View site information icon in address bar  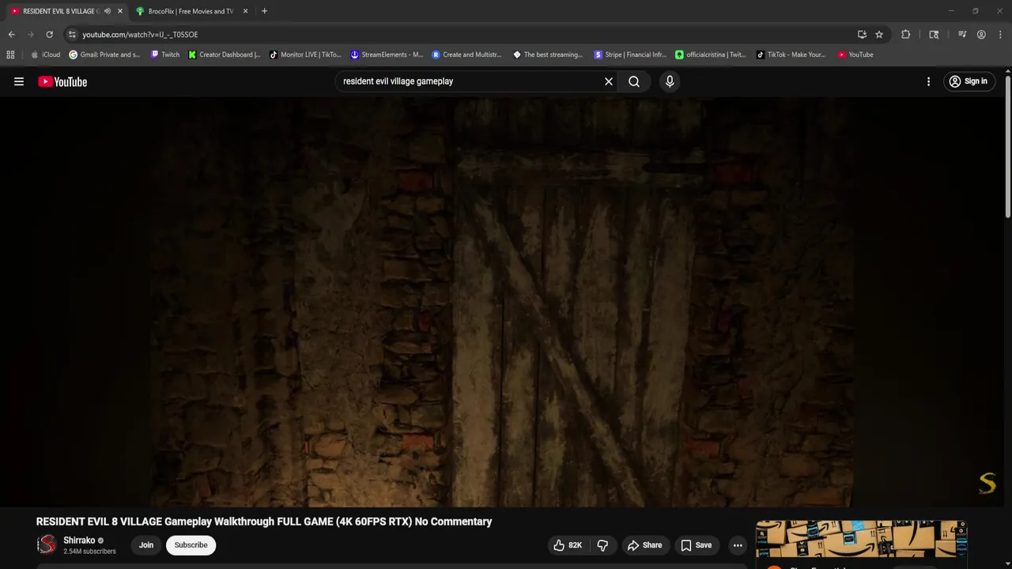click(x=72, y=35)
